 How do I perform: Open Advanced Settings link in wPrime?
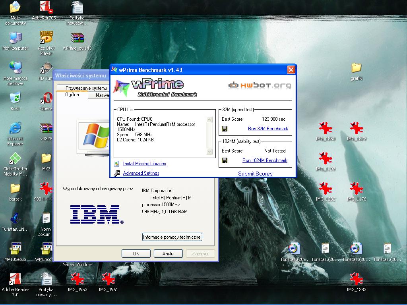tap(141, 173)
